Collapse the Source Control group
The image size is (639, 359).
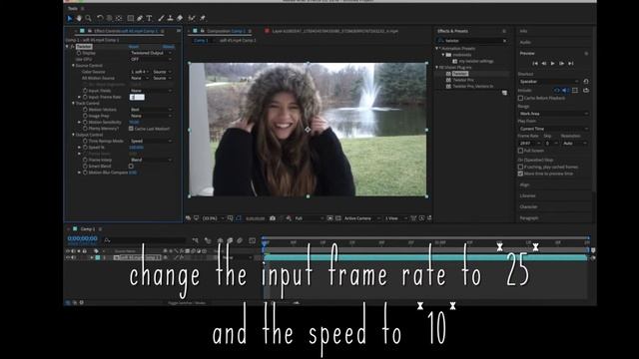point(73,66)
